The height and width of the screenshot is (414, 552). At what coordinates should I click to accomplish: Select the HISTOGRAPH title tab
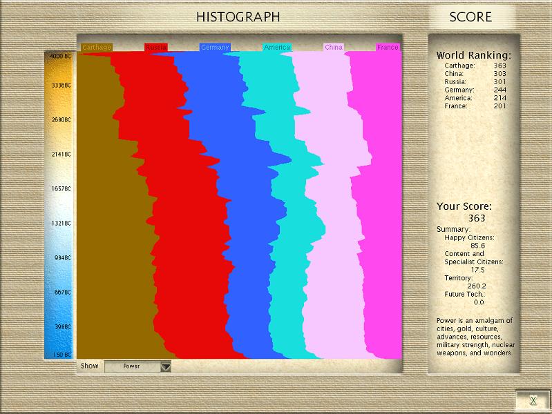click(x=238, y=17)
